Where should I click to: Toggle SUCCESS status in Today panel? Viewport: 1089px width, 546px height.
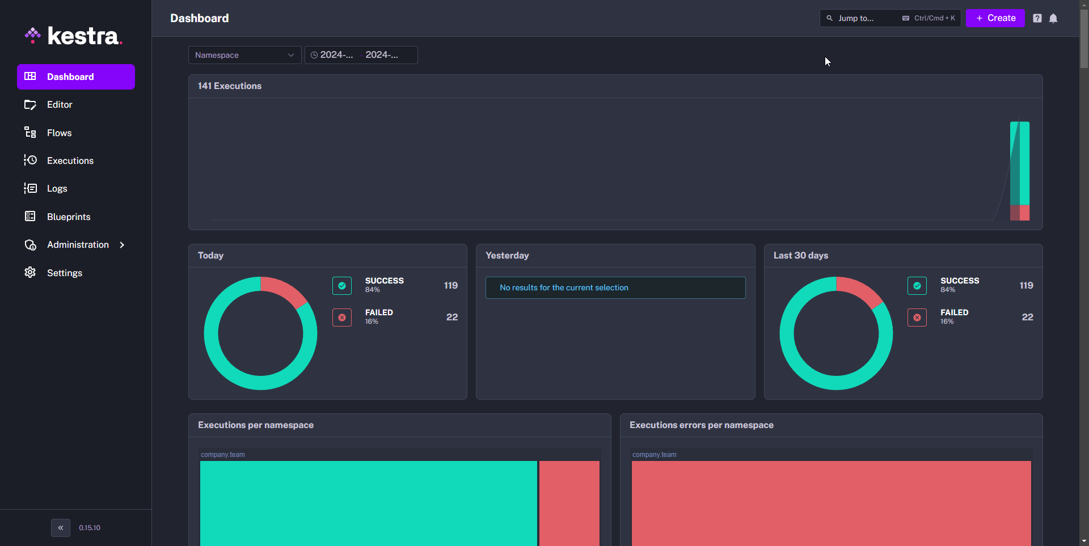click(x=342, y=286)
